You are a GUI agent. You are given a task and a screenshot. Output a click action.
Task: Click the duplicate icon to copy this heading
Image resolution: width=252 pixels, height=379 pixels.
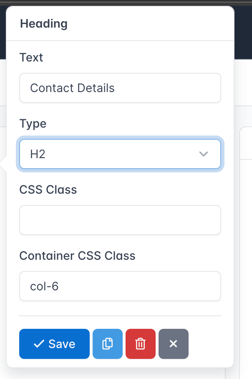tap(107, 344)
